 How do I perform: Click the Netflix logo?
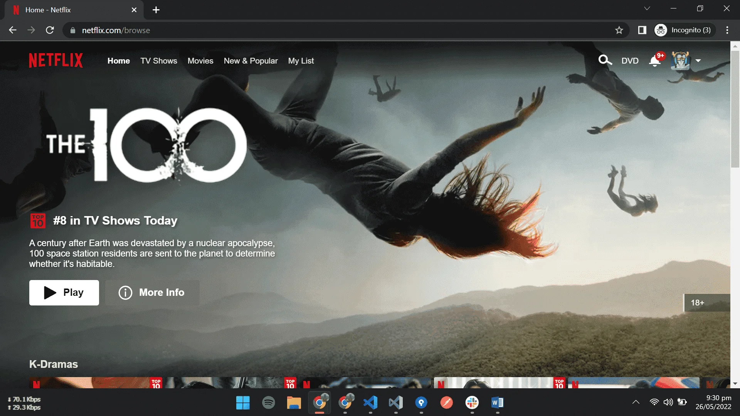[x=56, y=60]
